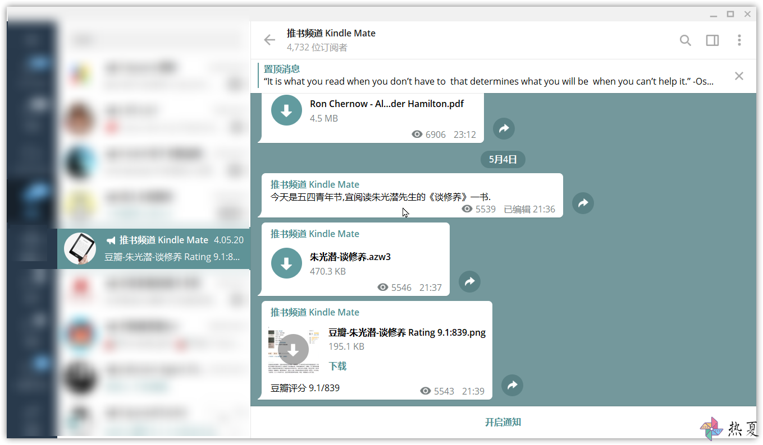Click file name Ron Chernow - Al...der Hamilton.pdf
This screenshot has width=763, height=445.
click(x=387, y=104)
